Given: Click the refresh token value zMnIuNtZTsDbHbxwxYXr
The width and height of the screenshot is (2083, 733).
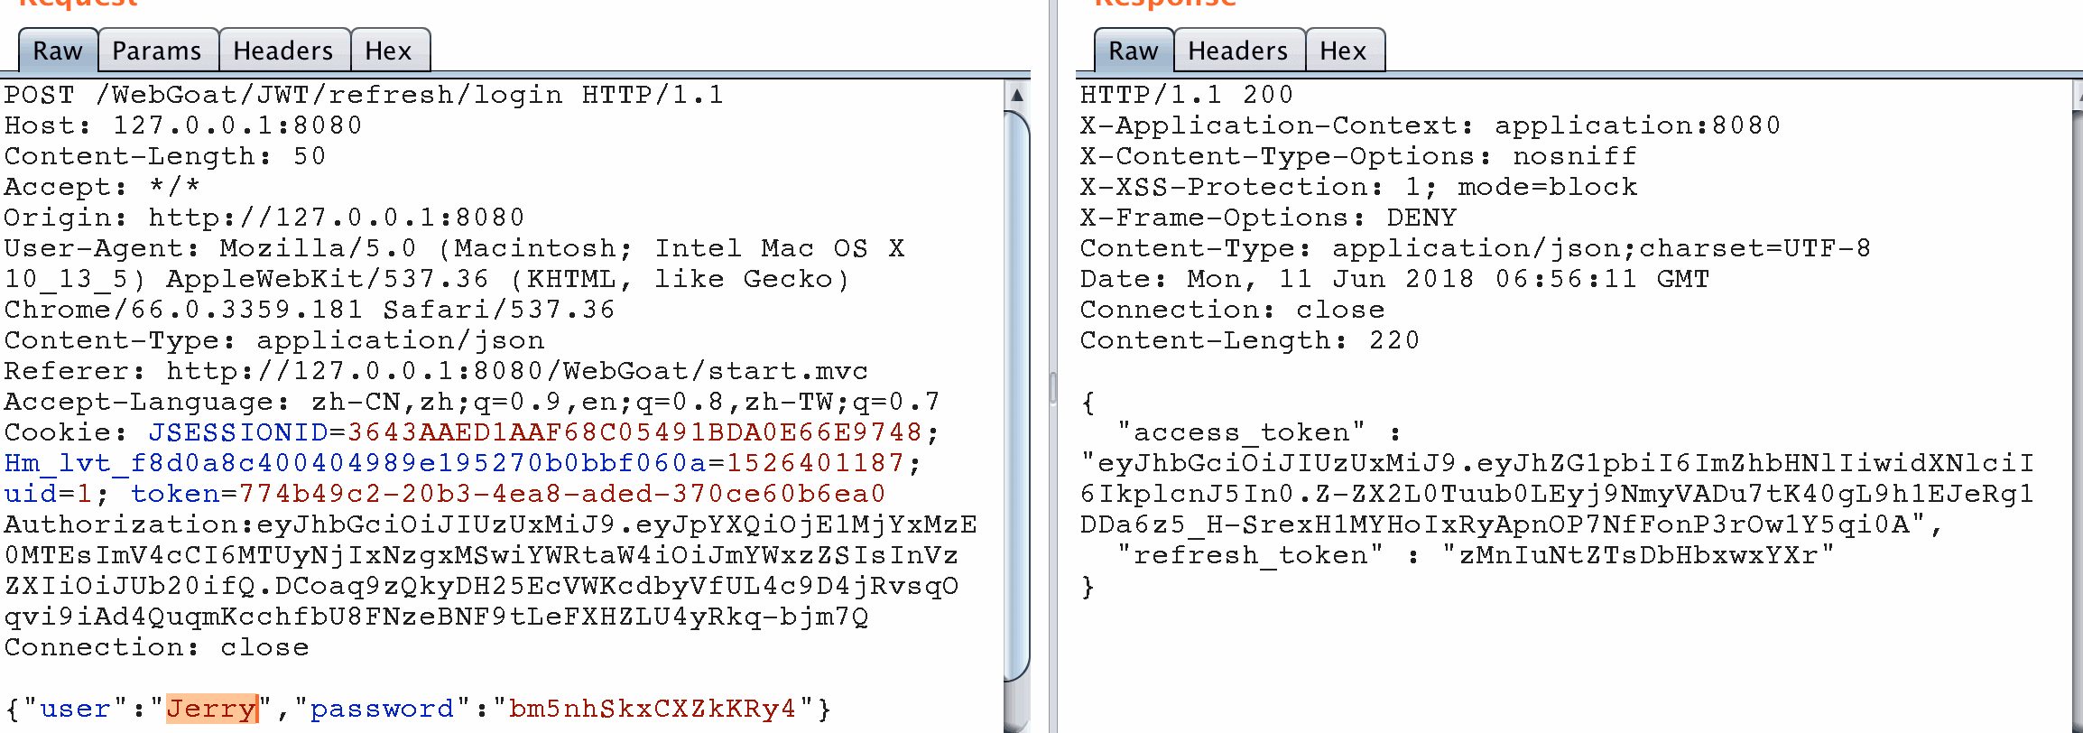Looking at the screenshot, I should pos(1638,555).
